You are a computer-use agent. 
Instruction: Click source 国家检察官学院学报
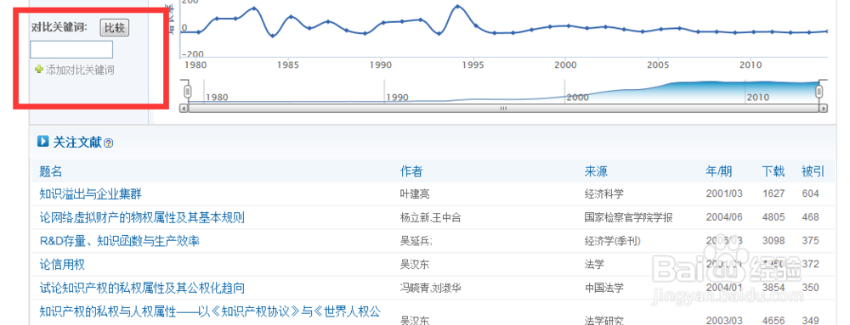(x=629, y=217)
